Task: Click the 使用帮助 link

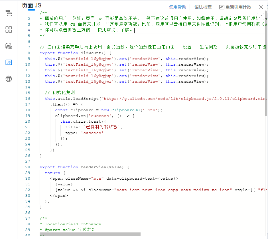Action: point(177,7)
